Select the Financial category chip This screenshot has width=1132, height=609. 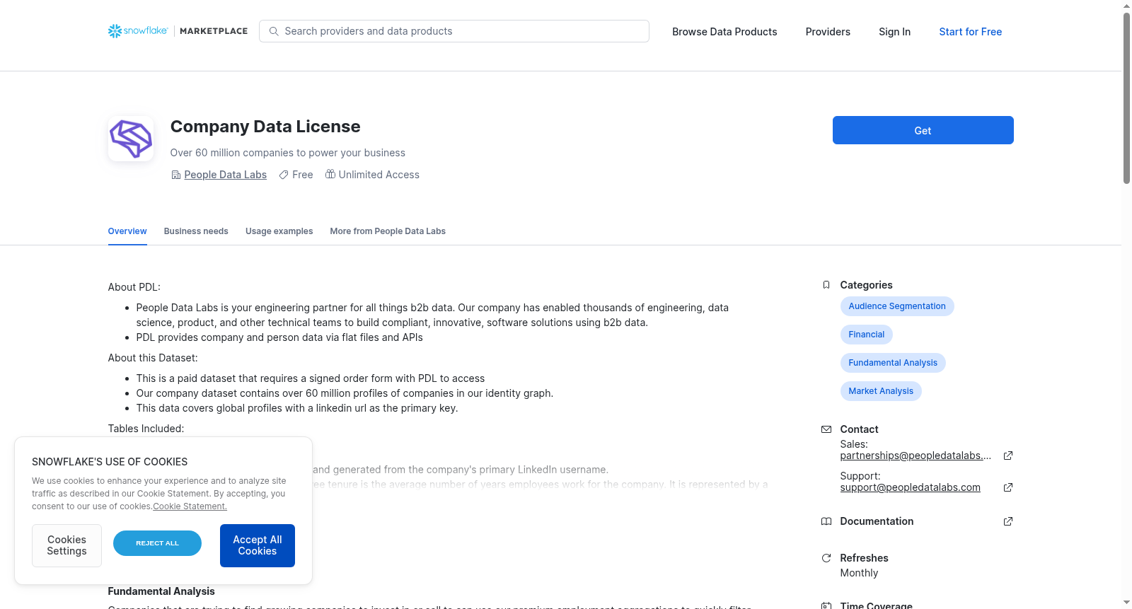click(x=866, y=335)
